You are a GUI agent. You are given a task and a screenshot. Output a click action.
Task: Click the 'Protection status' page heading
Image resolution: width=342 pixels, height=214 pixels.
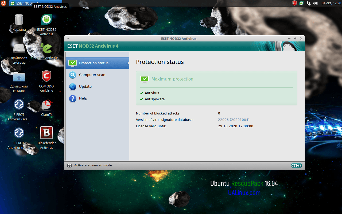pos(160,62)
